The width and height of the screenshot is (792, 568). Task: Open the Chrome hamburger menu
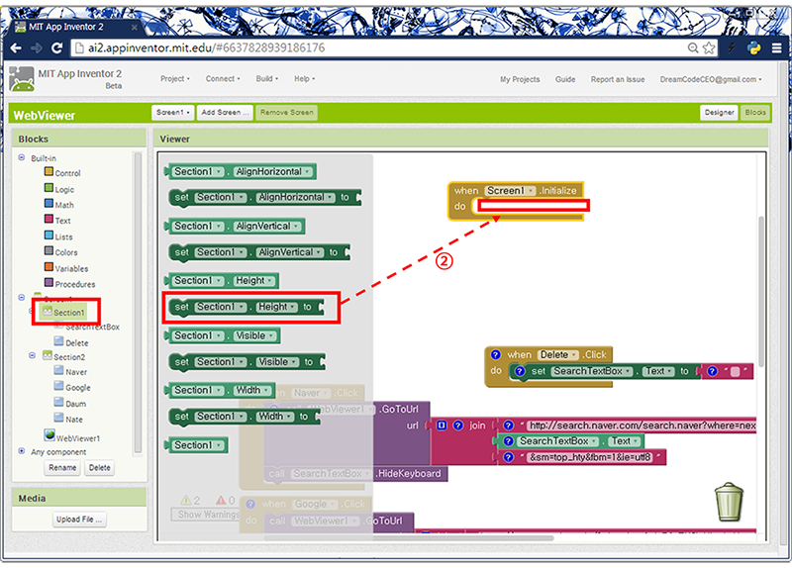[776, 47]
